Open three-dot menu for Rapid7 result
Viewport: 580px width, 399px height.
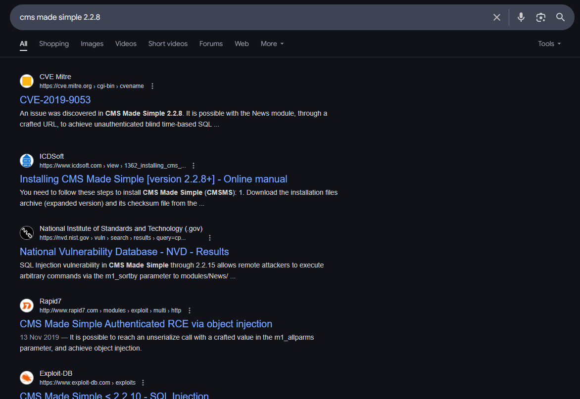pos(190,310)
